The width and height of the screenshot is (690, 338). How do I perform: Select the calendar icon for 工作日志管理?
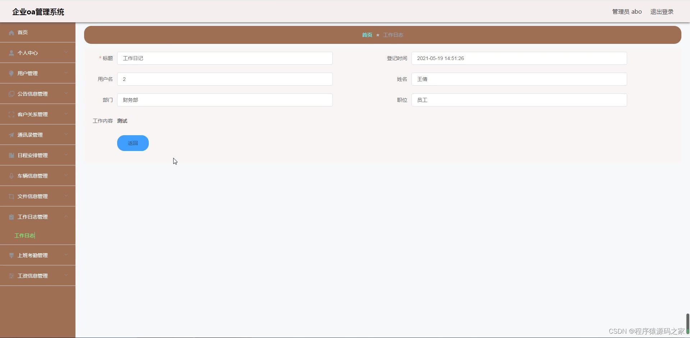click(11, 216)
